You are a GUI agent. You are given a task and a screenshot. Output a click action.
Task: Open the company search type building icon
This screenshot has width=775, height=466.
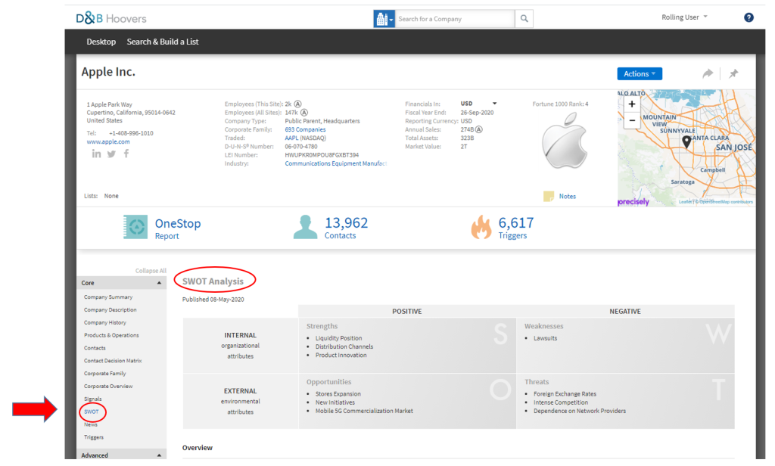click(384, 19)
